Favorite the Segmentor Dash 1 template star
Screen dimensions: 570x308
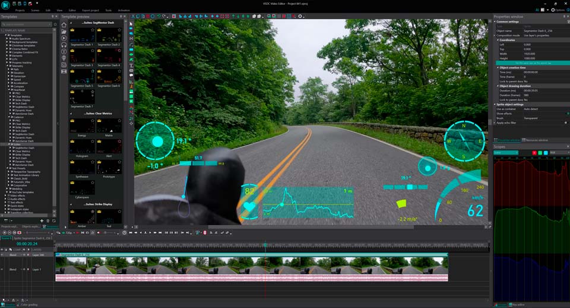click(x=93, y=30)
